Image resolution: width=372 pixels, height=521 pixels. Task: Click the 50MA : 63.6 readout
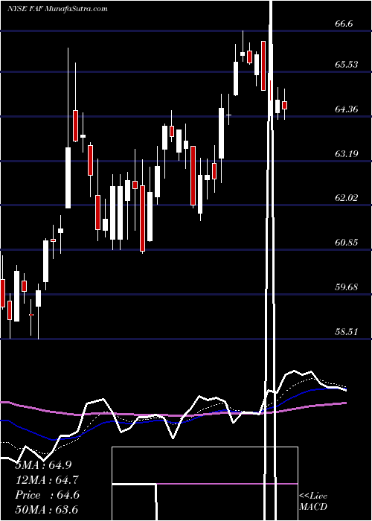pyautogui.click(x=47, y=509)
